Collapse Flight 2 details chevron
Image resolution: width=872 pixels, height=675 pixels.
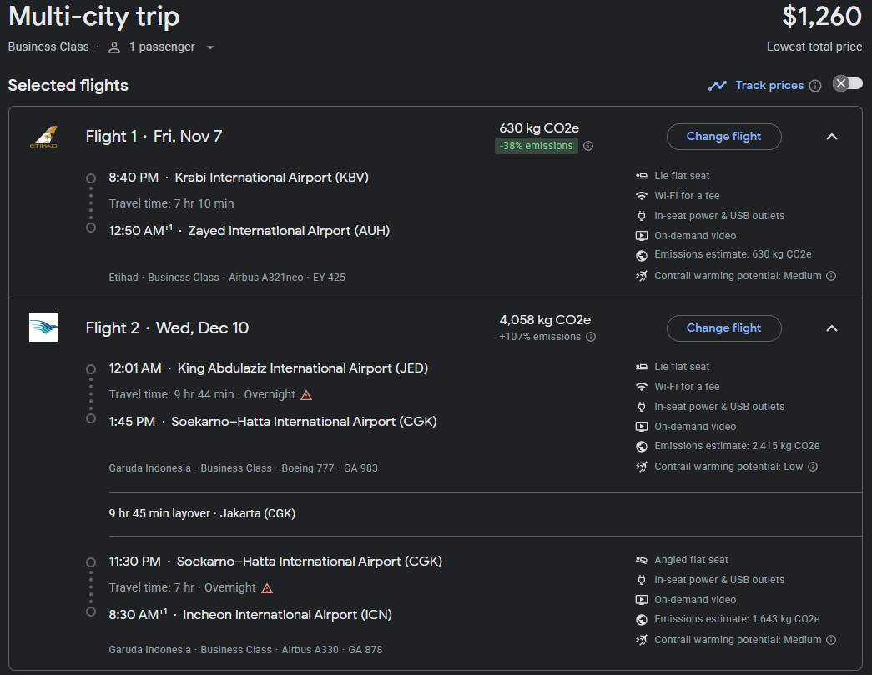click(831, 328)
